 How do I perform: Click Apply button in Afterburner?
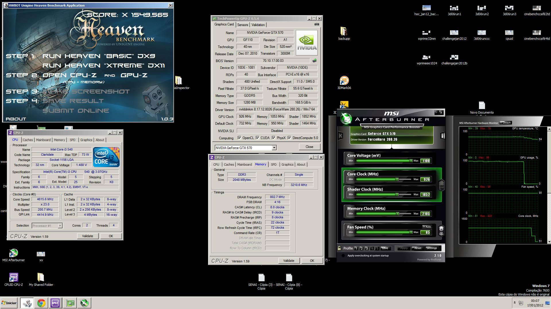[404, 248]
